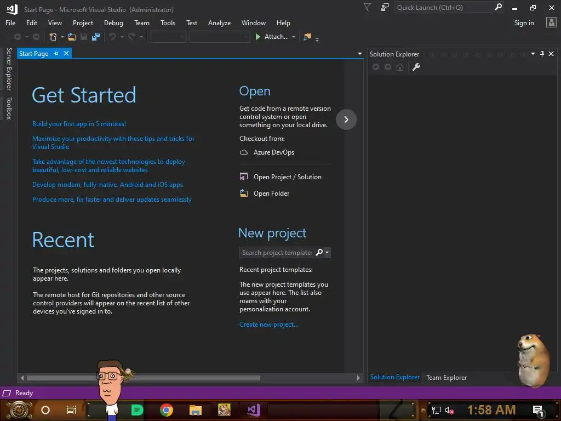
Task: Click the Redo arrow icon
Action: [x=131, y=37]
